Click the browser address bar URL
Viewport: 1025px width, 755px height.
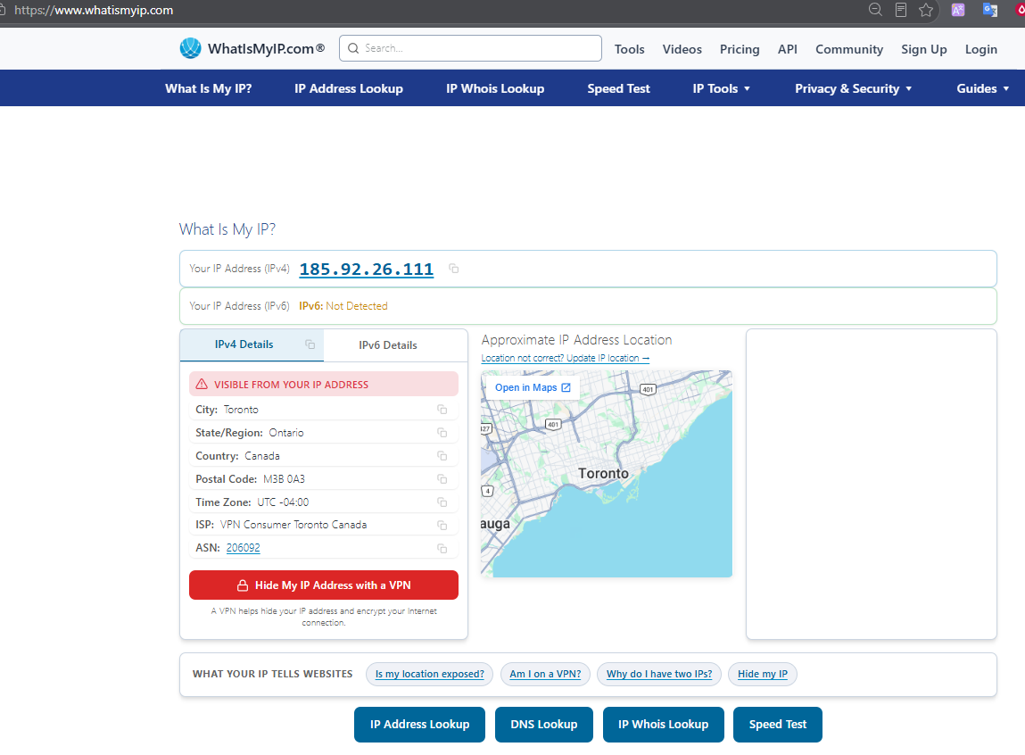94,11
